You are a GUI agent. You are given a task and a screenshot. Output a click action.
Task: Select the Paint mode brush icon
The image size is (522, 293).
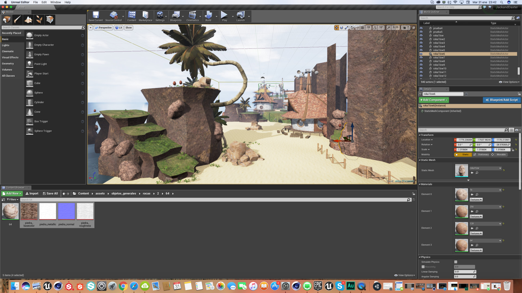(17, 20)
